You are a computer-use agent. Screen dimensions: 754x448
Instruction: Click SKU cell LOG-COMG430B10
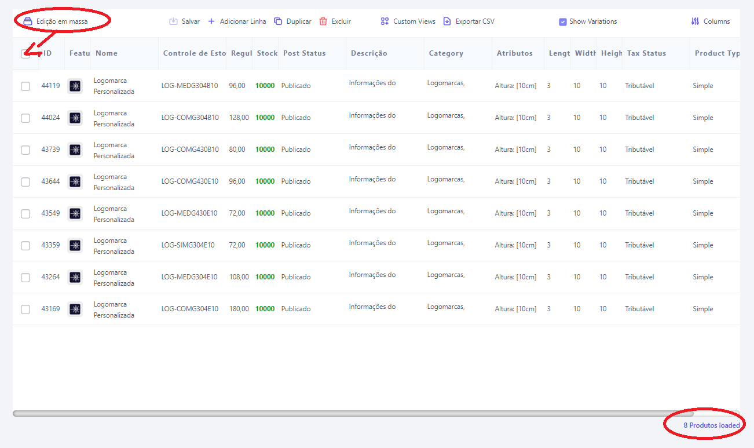190,150
